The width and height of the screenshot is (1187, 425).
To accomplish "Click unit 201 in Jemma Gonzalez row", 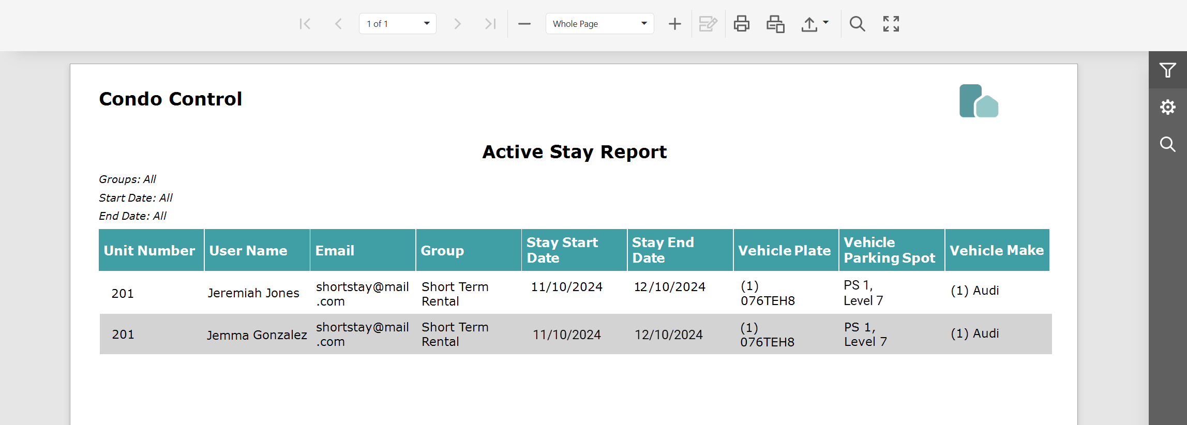I will click(x=123, y=335).
